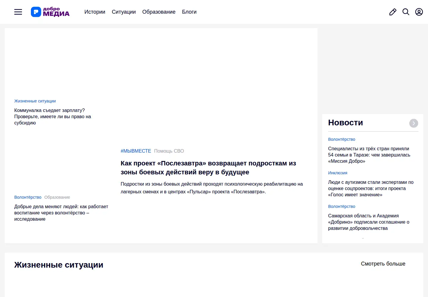
Task: Click Волонтёрство tag above Тараз news
Action: [x=342, y=139]
